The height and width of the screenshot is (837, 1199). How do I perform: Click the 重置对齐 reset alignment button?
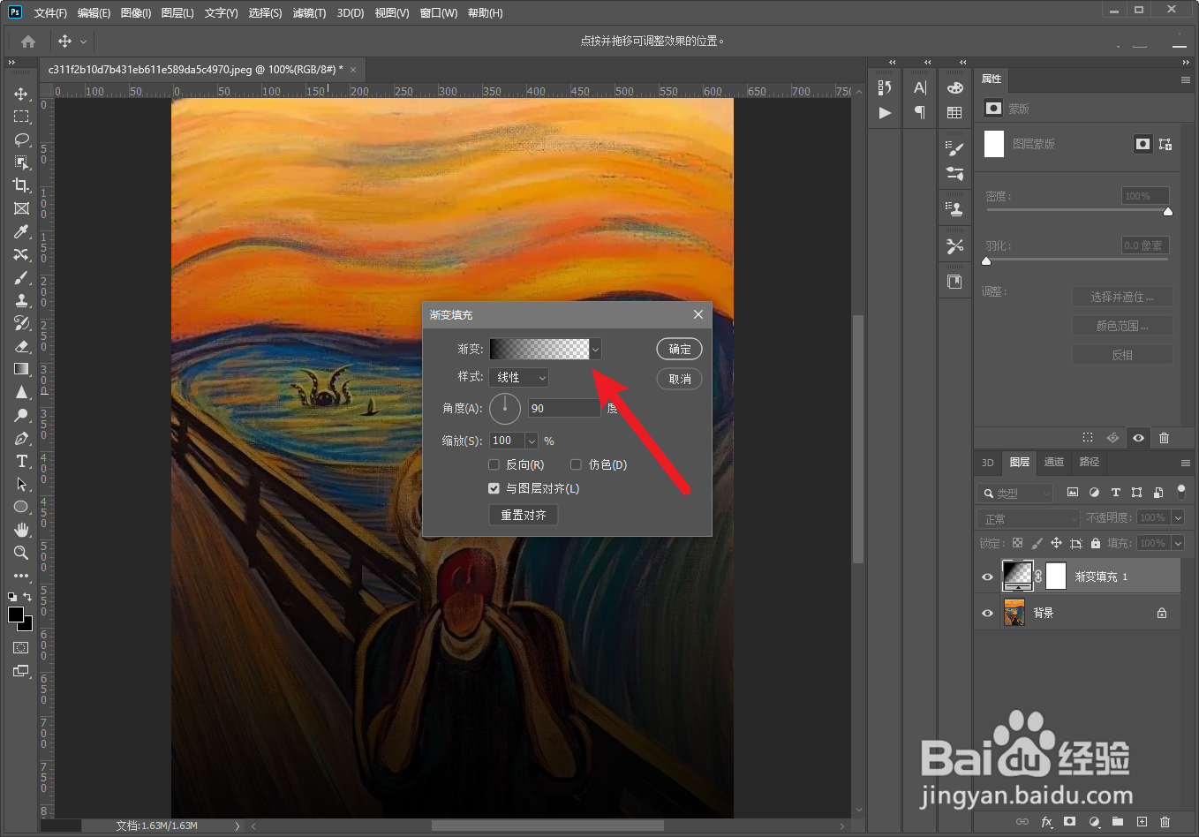pos(524,515)
